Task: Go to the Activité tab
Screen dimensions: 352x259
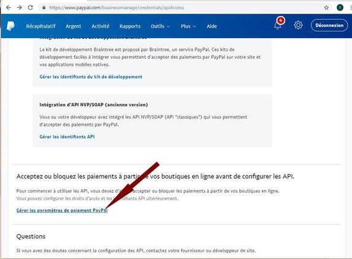Action: tap(100, 26)
